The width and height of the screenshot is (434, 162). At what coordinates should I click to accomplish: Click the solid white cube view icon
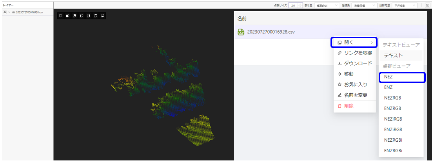(x=67, y=16)
